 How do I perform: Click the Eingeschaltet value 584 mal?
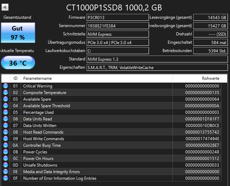211,42
